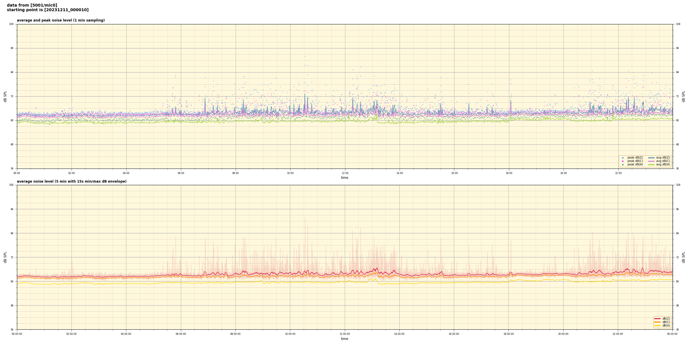Select avg dB(C) line in top legend
The width and height of the screenshot is (689, 344).
click(651, 161)
